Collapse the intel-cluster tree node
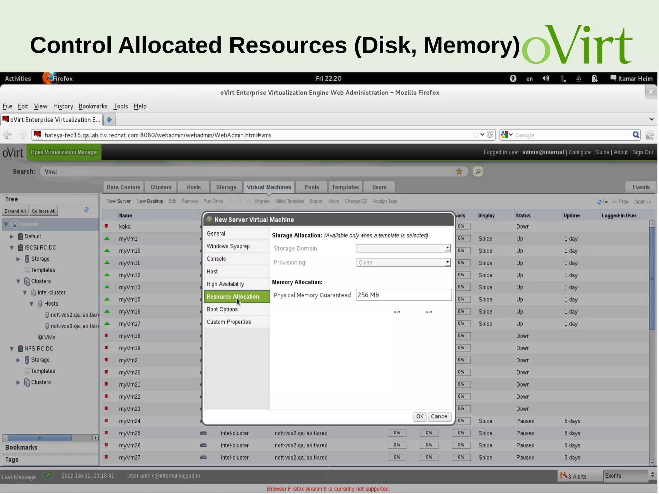 [25, 293]
